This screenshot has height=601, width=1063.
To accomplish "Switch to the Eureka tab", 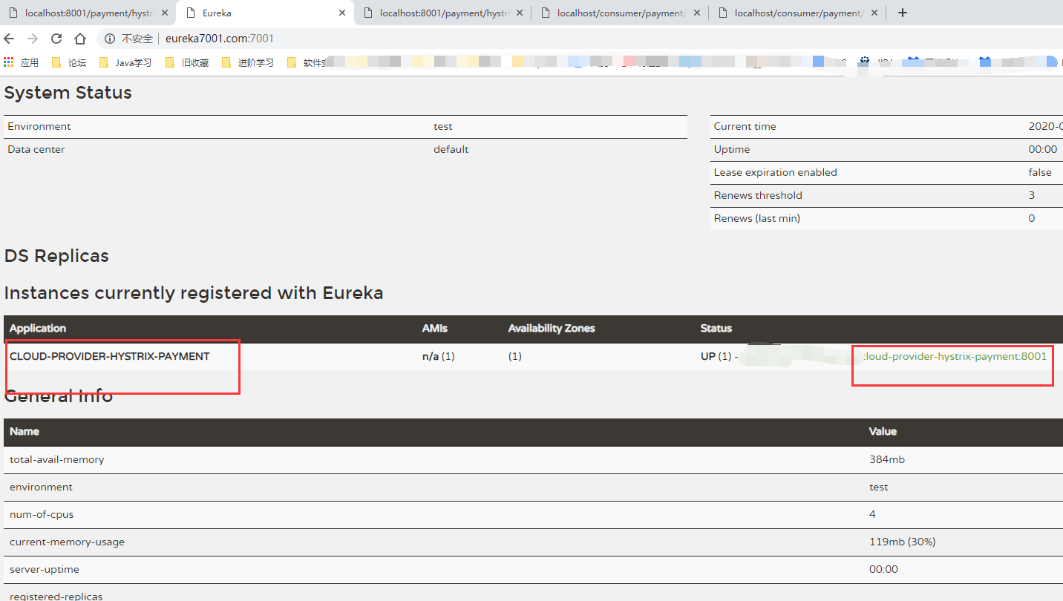I will (265, 13).
